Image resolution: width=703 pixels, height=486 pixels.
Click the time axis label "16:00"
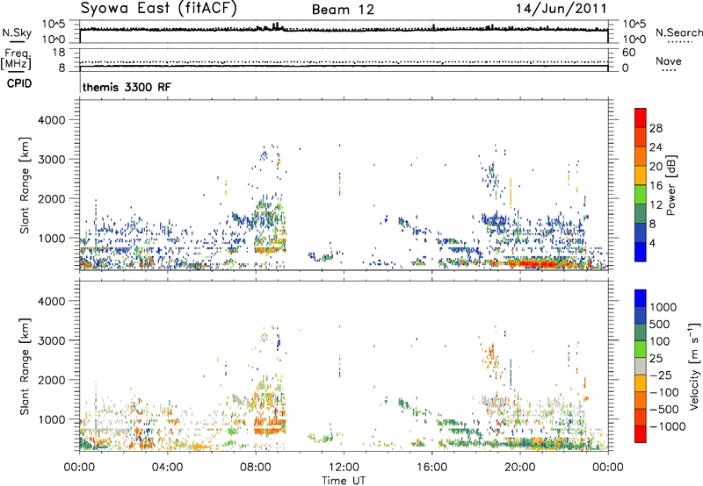tap(431, 468)
